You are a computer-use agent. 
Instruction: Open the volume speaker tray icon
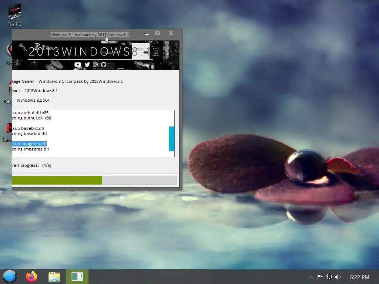[x=338, y=277]
